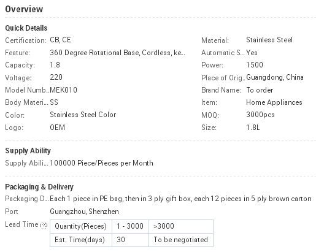Click Guangdong, China origin value

[x=275, y=77]
